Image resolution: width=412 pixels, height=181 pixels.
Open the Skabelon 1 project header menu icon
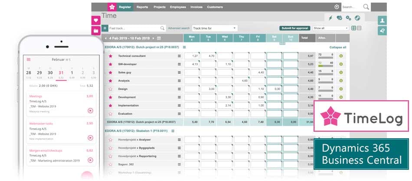[173, 131]
